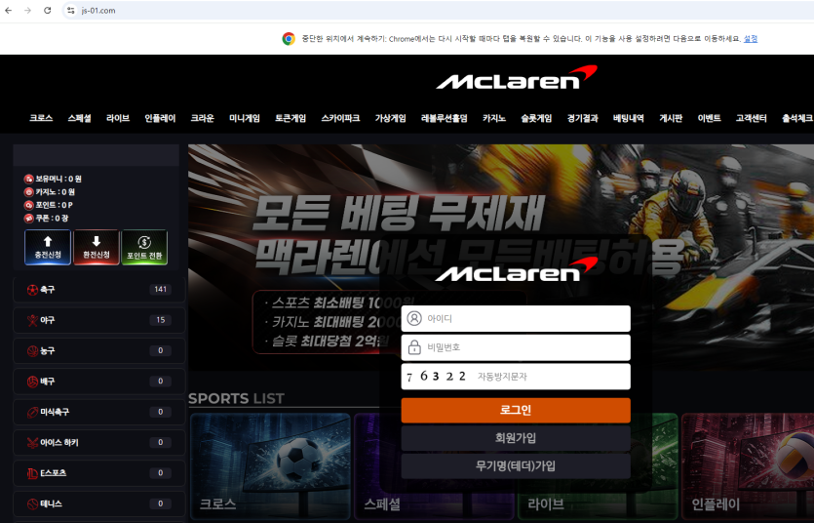Select the 미식축구 sports row
Screen dimensions: 814x523
(99, 412)
